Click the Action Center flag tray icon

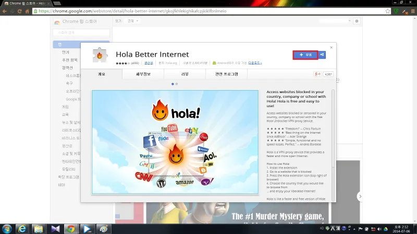360,229
